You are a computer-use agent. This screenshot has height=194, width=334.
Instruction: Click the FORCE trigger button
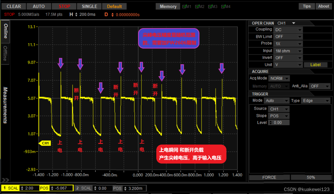pyautogui.click(x=269, y=177)
